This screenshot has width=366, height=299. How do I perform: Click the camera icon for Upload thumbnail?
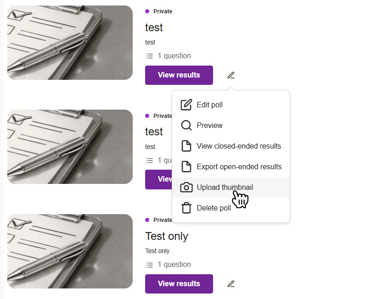pos(186,188)
